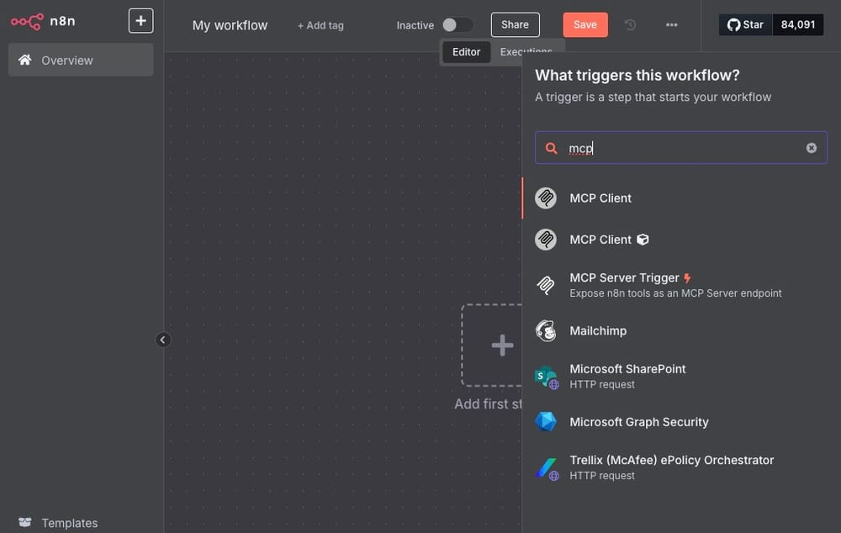
Task: Add a tag to My workflow
Action: pos(320,25)
